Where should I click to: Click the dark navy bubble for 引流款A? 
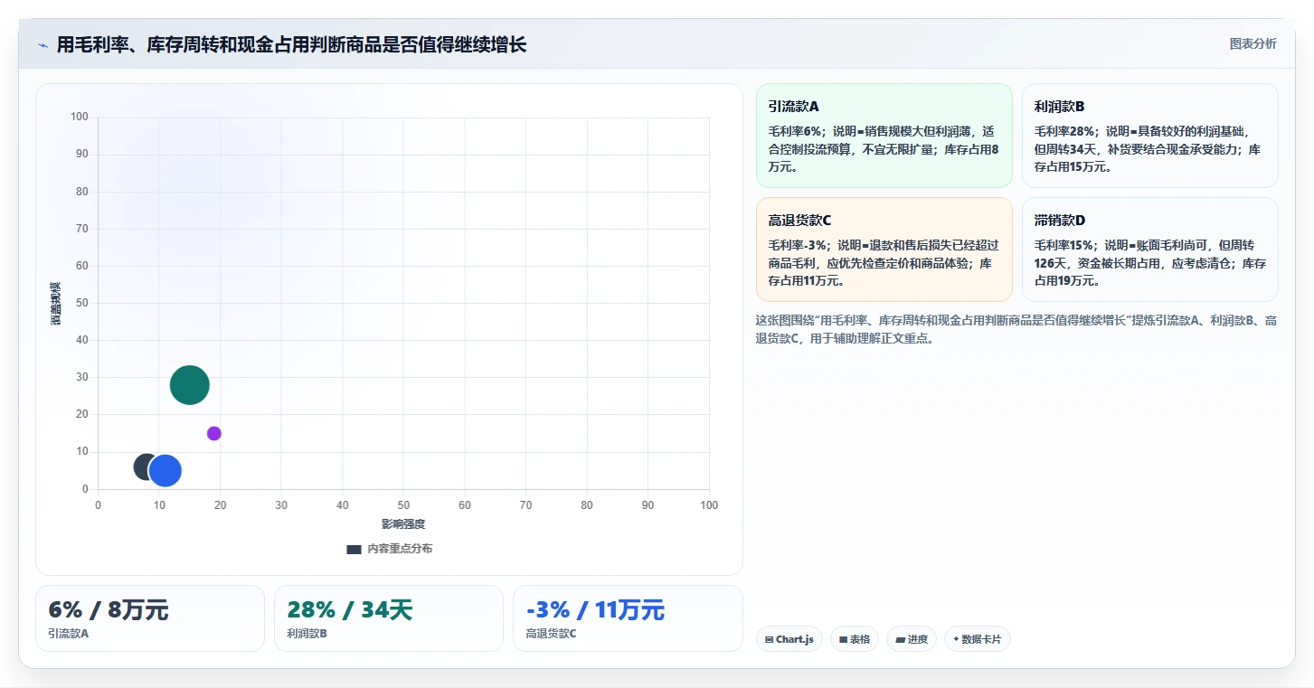tap(146, 467)
